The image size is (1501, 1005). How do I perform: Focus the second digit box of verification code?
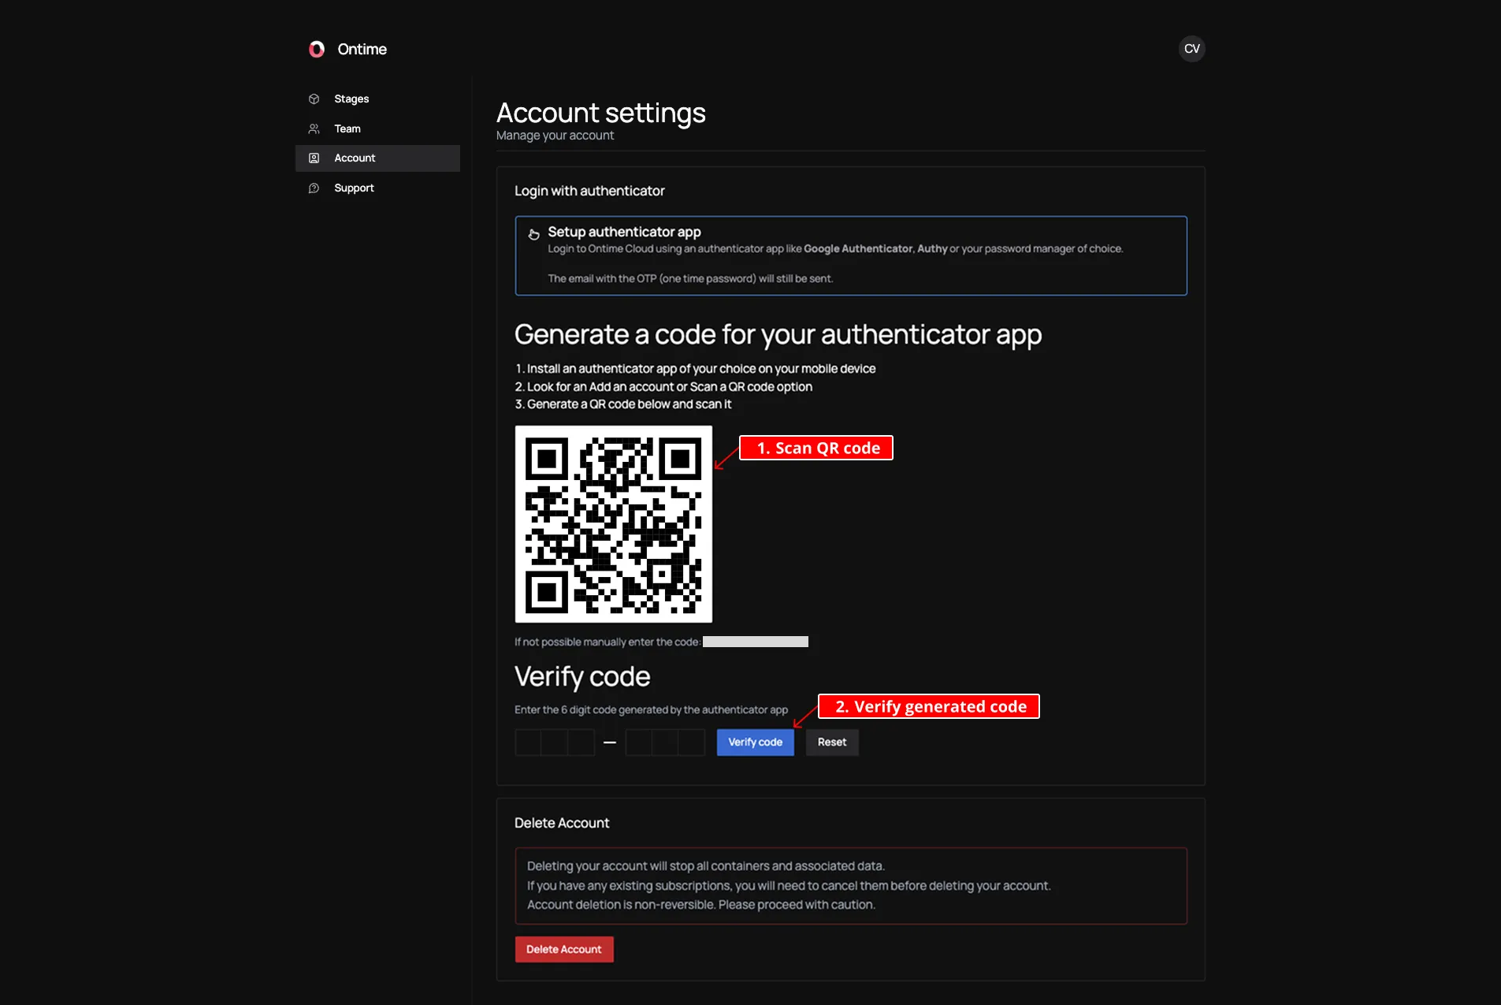[x=555, y=743]
